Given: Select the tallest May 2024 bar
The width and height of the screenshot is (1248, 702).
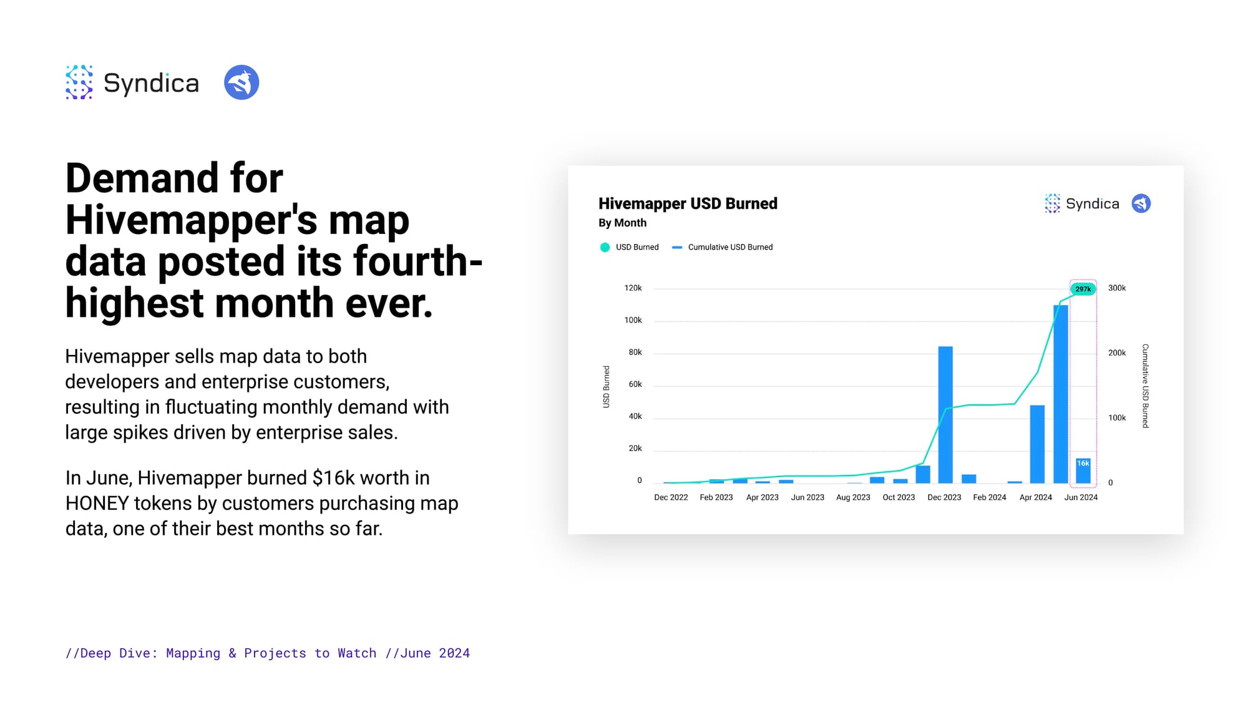Looking at the screenshot, I should coord(1060,393).
